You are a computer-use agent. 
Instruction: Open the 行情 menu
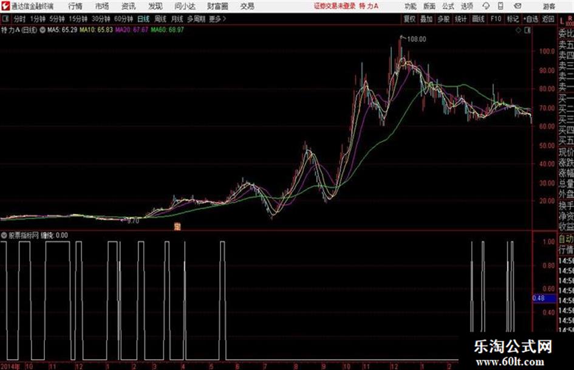coord(75,6)
